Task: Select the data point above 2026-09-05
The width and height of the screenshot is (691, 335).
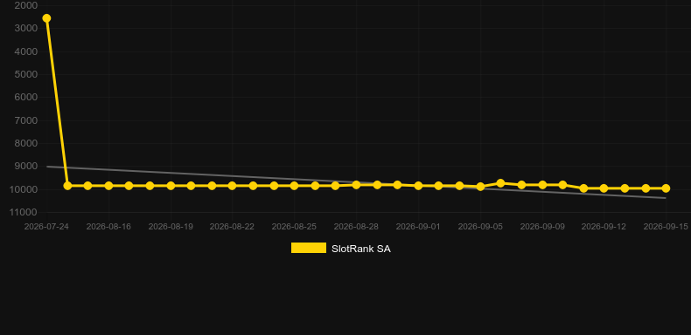Action: coord(480,187)
